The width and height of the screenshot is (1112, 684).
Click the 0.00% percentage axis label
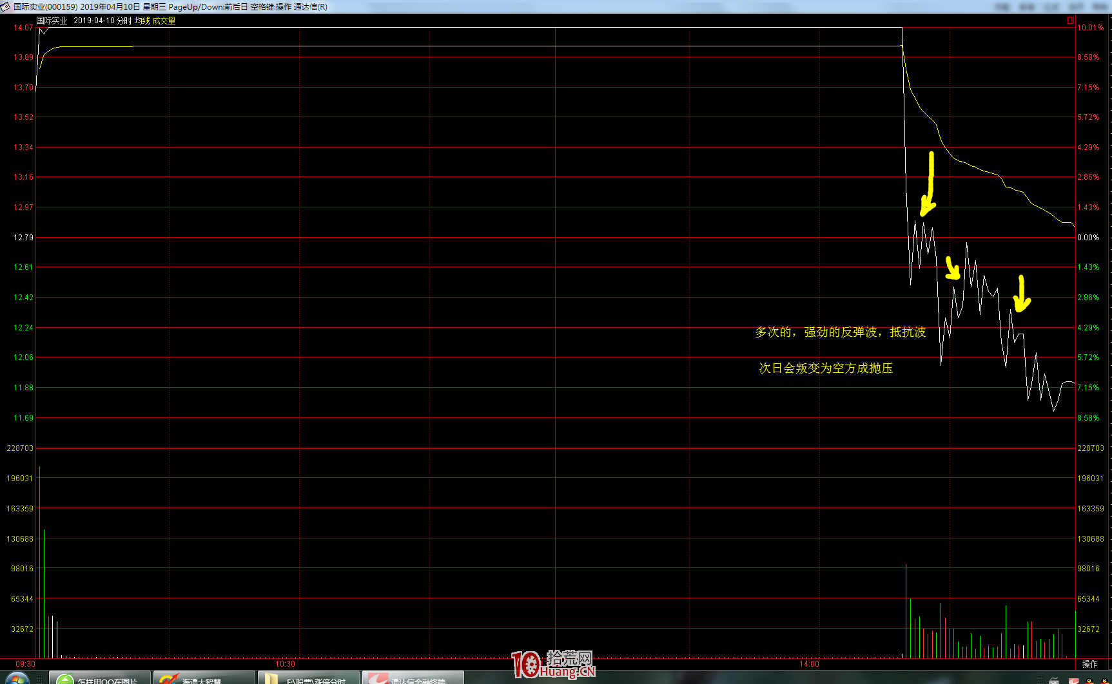[1088, 238]
